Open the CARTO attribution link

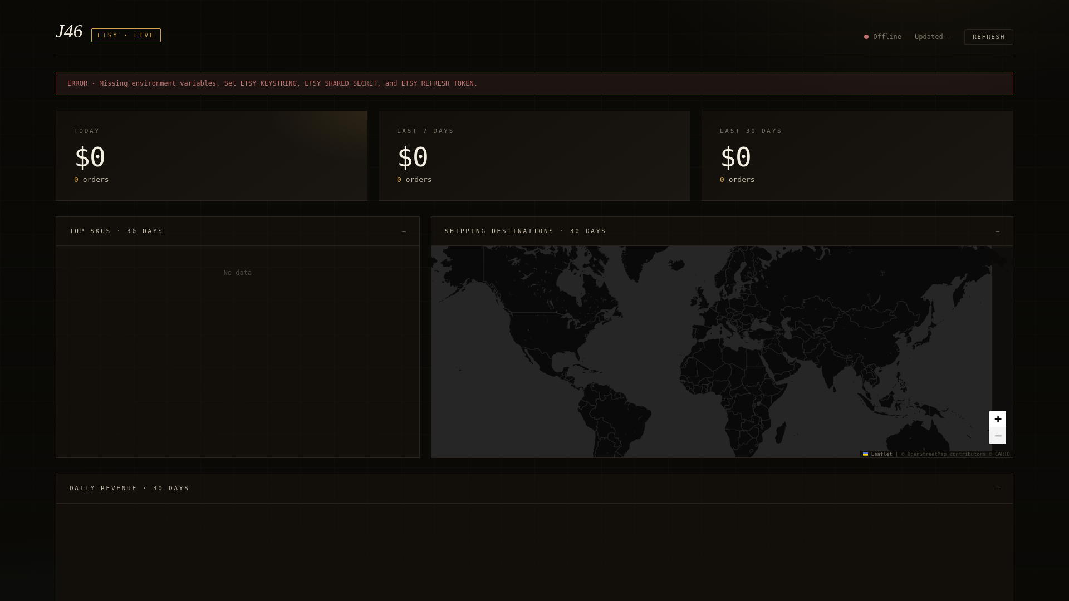pyautogui.click(x=1002, y=454)
